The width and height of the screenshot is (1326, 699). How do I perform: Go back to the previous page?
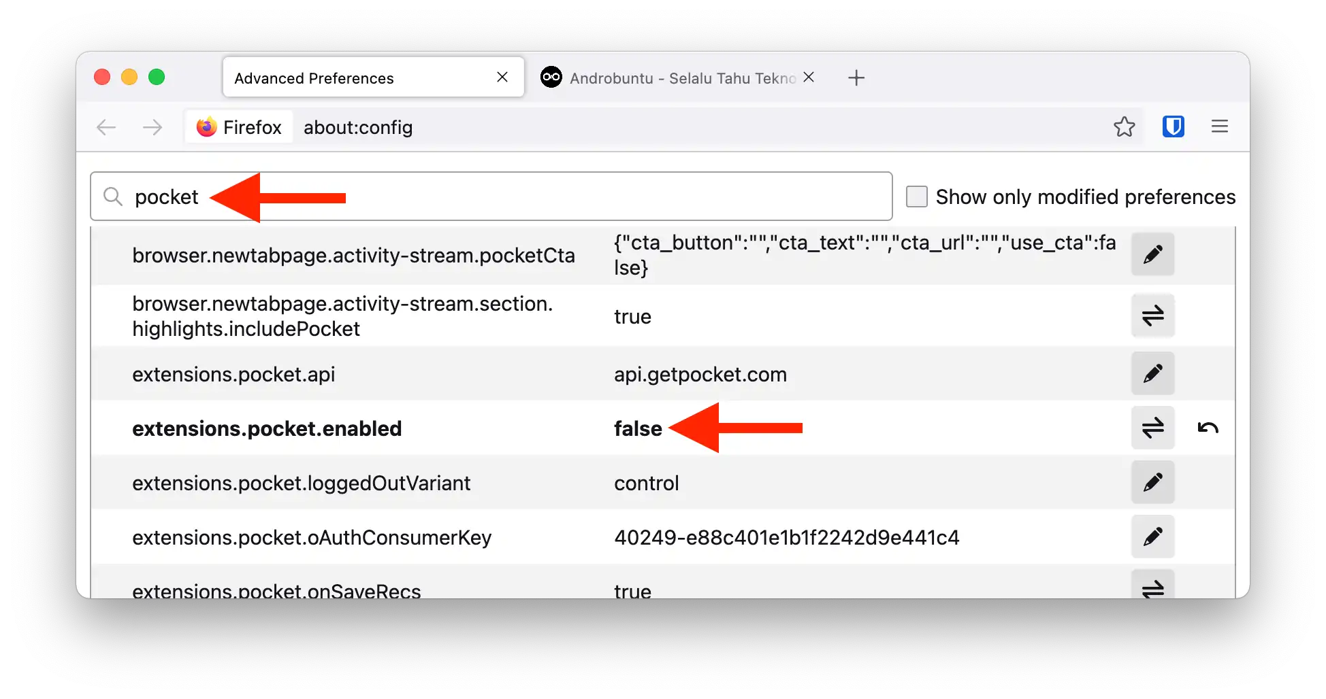[106, 127]
